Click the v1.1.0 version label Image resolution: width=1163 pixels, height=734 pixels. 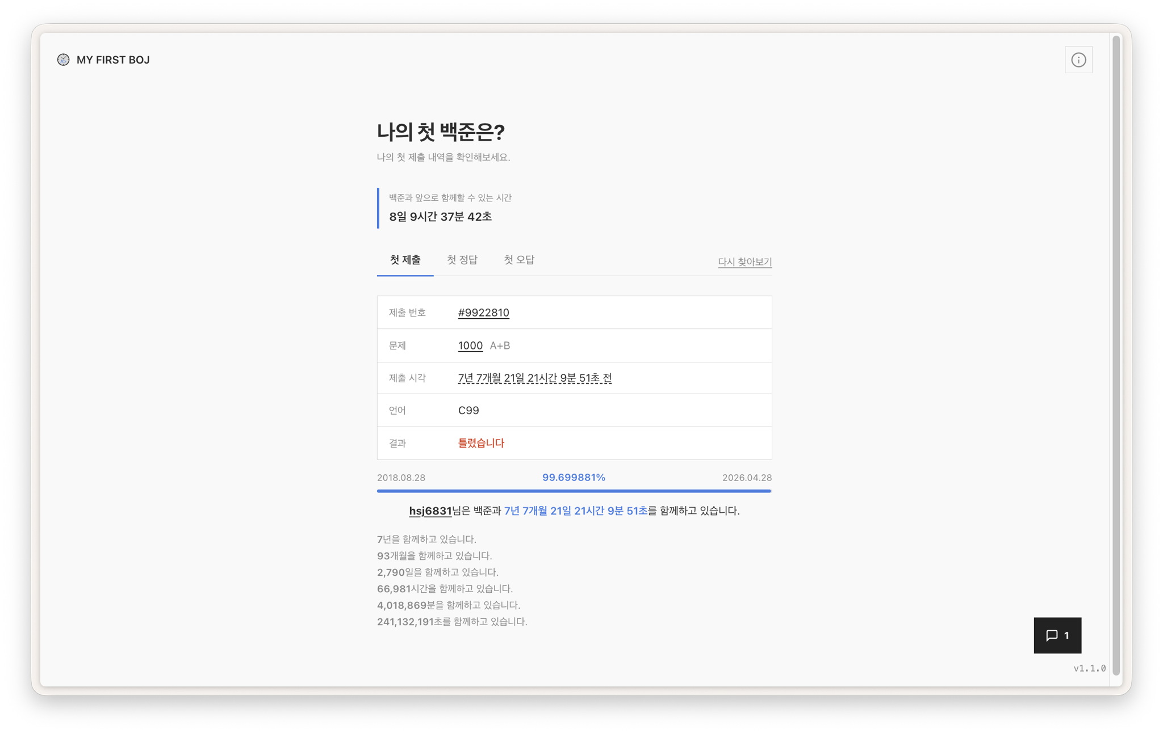coord(1089,668)
